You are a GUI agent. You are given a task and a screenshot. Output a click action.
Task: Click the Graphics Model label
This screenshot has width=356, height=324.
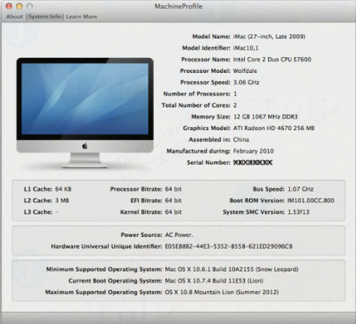click(207, 128)
